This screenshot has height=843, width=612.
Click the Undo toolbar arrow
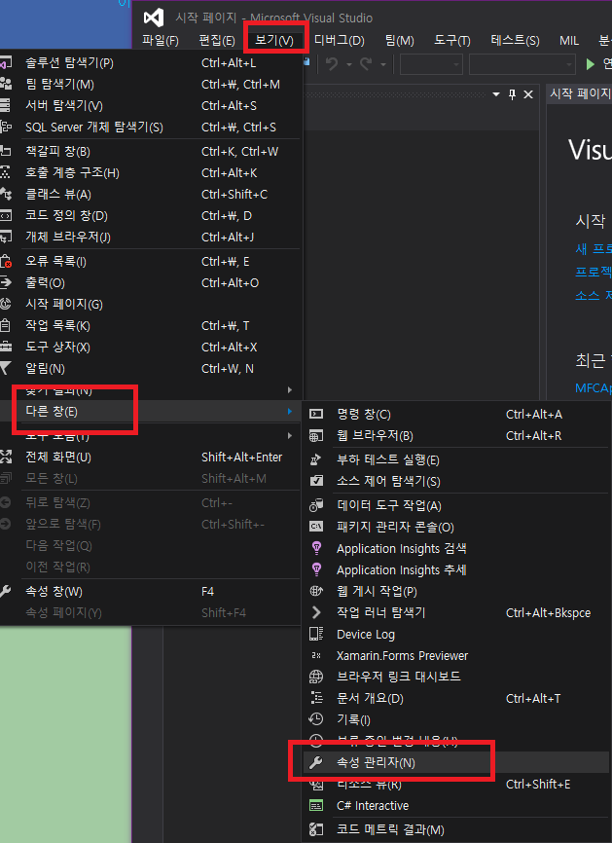332,64
